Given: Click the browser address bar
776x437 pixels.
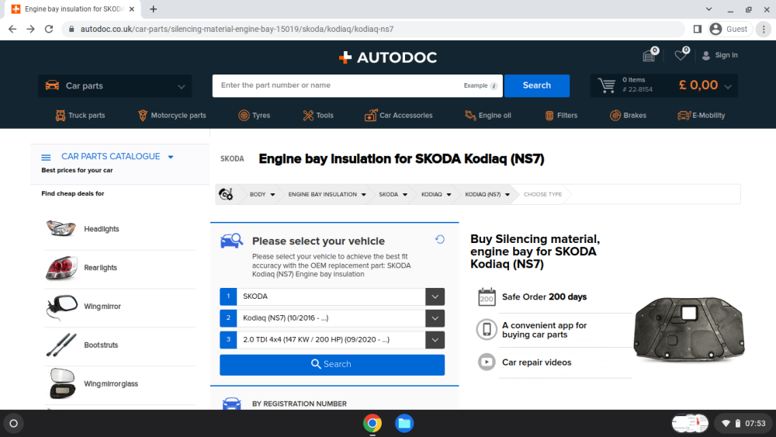Looking at the screenshot, I should [x=374, y=29].
